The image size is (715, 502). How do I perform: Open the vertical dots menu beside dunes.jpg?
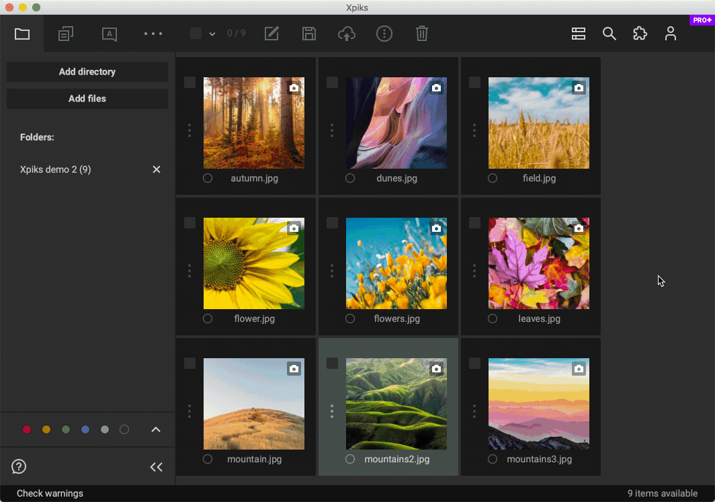coord(331,131)
